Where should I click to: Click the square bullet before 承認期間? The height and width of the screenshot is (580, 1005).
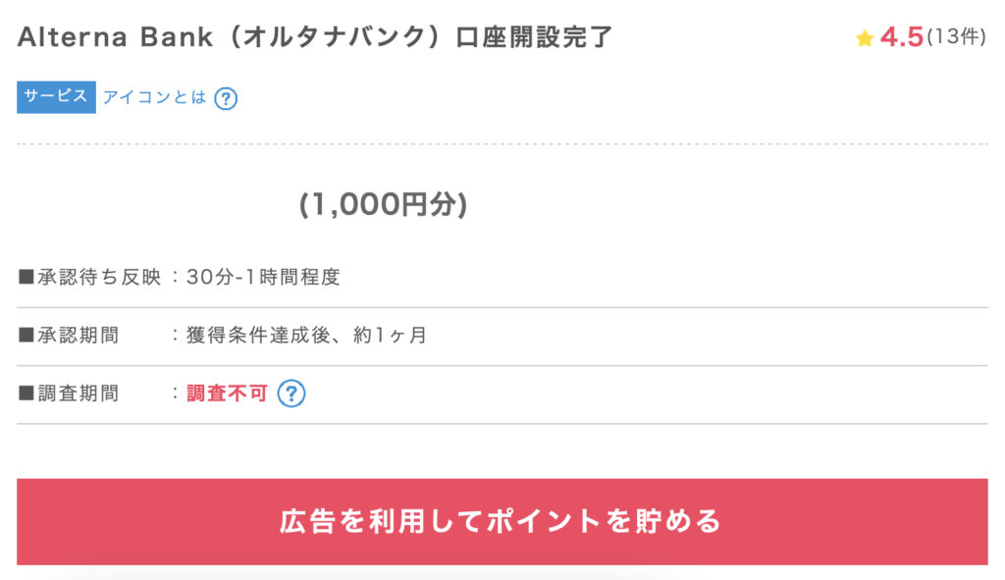coord(26,335)
